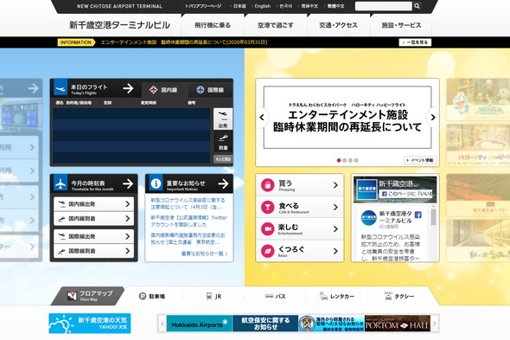Show next banners in the bottom strip

[435, 324]
